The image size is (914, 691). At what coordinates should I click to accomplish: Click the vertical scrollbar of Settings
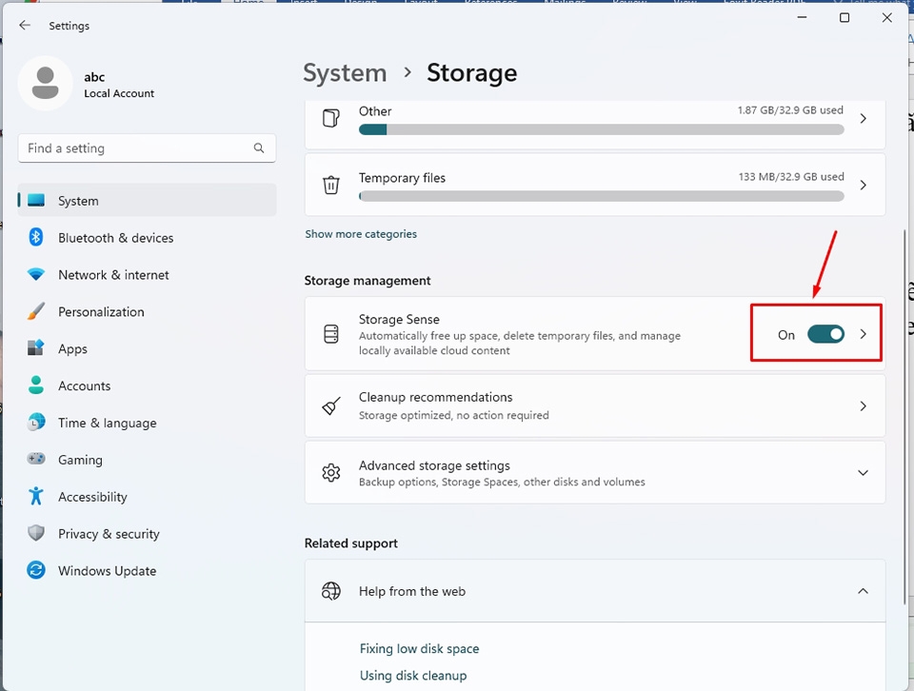pos(904,417)
